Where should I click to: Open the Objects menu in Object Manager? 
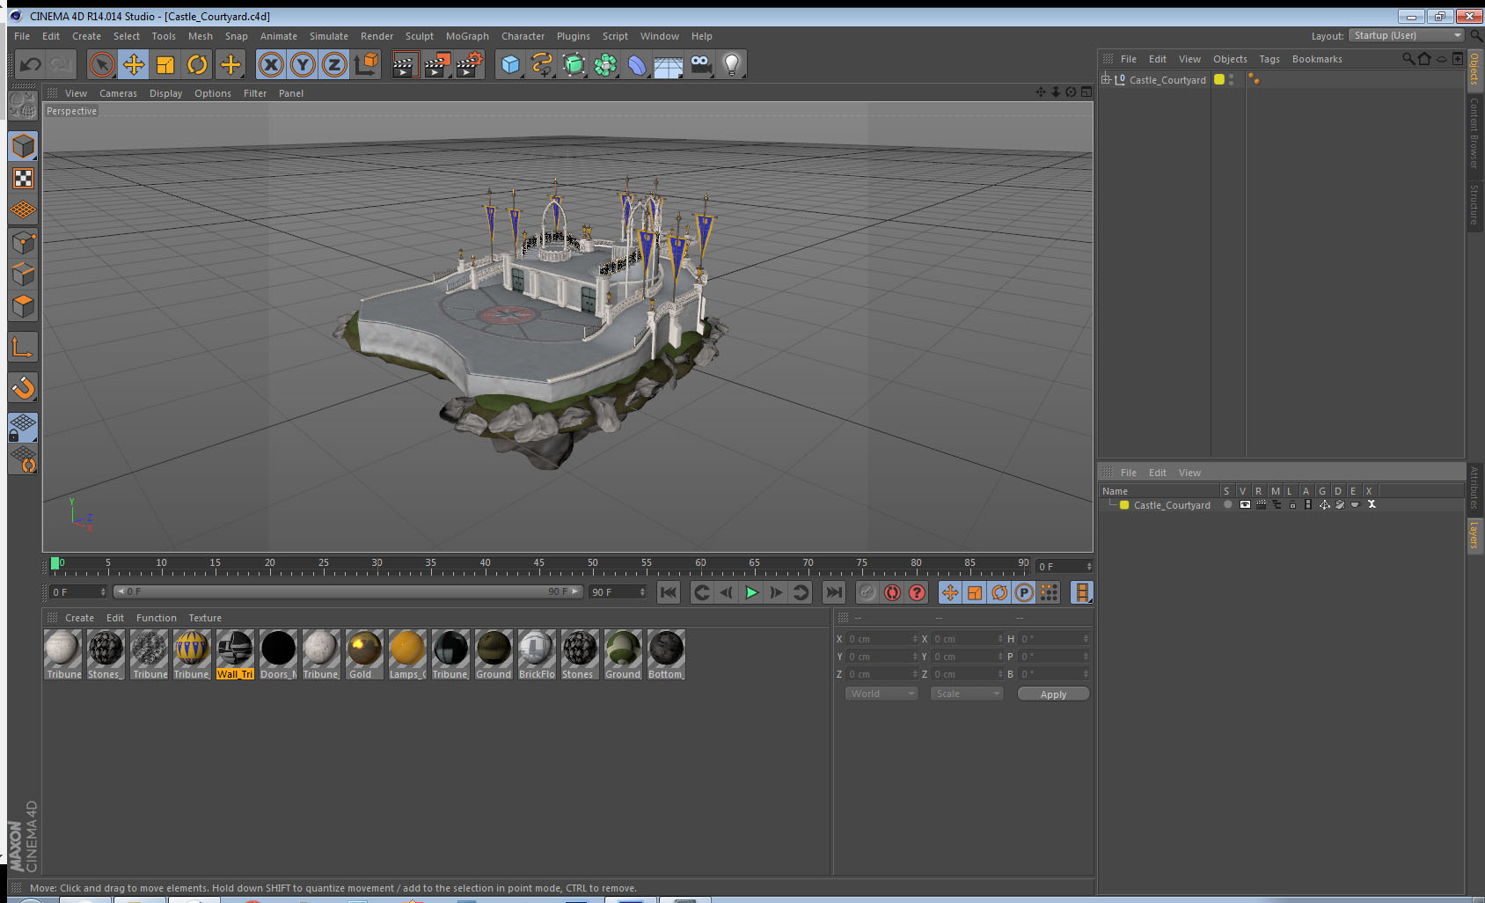pyautogui.click(x=1230, y=59)
